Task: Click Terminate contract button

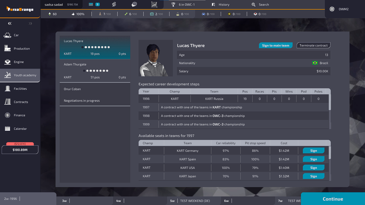Action: 313,45
